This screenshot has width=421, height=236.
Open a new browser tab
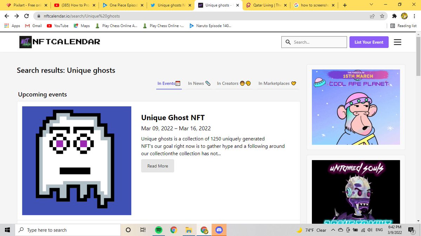click(345, 5)
